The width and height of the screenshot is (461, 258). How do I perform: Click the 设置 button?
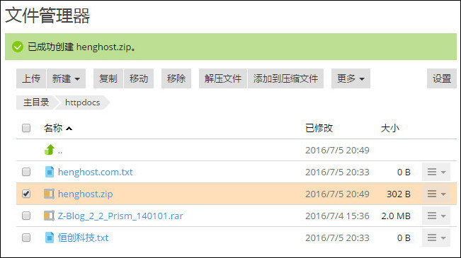pos(442,78)
